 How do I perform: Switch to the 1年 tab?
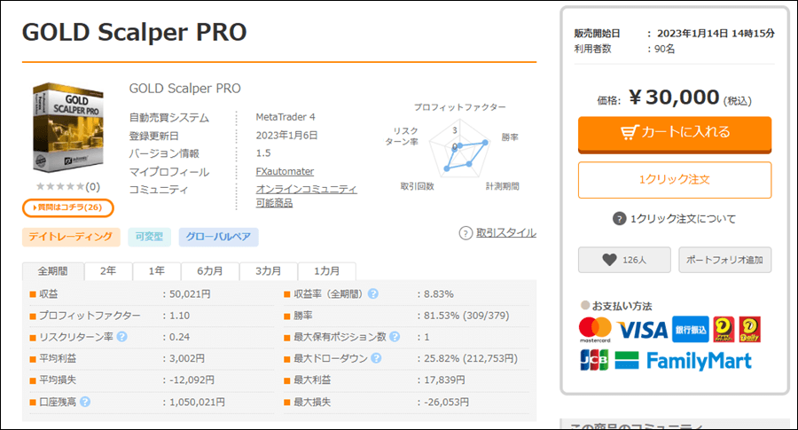pyautogui.click(x=157, y=270)
